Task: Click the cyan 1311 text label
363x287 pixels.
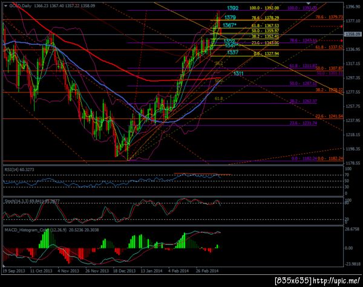Action: pos(238,74)
